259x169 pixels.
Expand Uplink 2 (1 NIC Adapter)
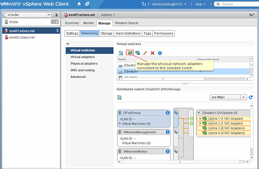pyautogui.click(x=200, y=124)
